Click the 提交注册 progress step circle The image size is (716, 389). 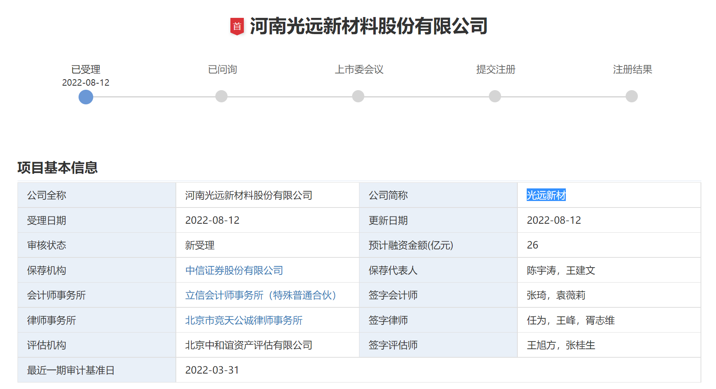coord(495,96)
